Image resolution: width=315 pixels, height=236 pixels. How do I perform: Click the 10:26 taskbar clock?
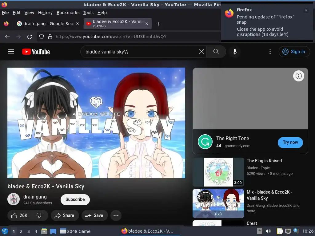(x=308, y=231)
